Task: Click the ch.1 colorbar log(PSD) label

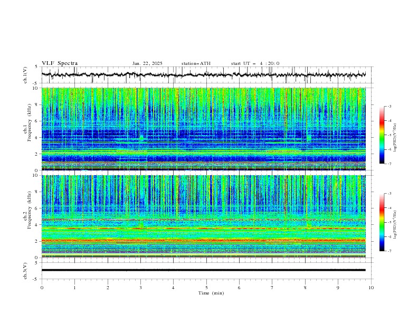Action: pos(395,138)
